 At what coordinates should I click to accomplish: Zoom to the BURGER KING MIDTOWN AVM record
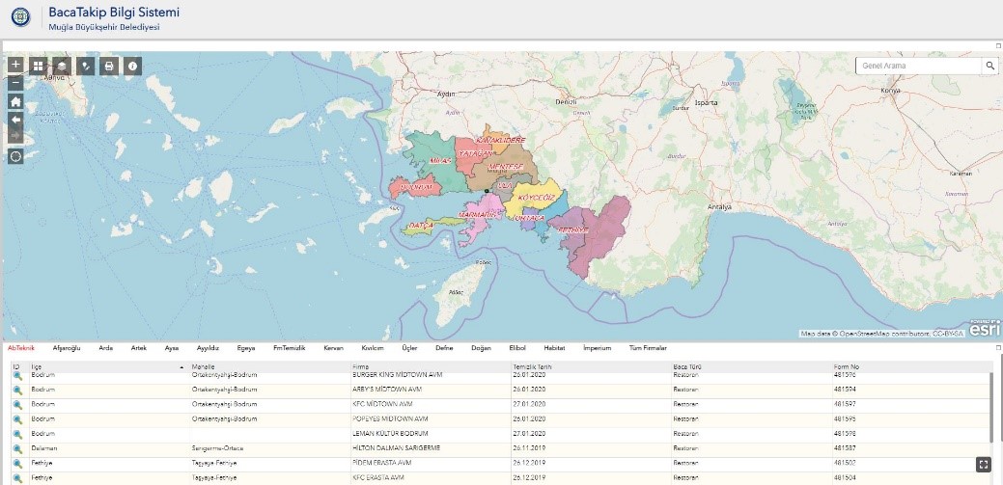pyautogui.click(x=18, y=375)
